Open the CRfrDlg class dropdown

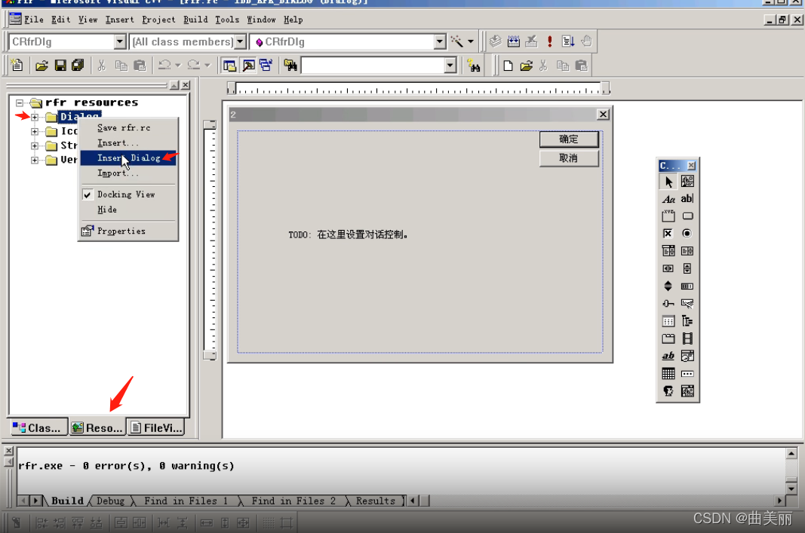click(x=120, y=41)
